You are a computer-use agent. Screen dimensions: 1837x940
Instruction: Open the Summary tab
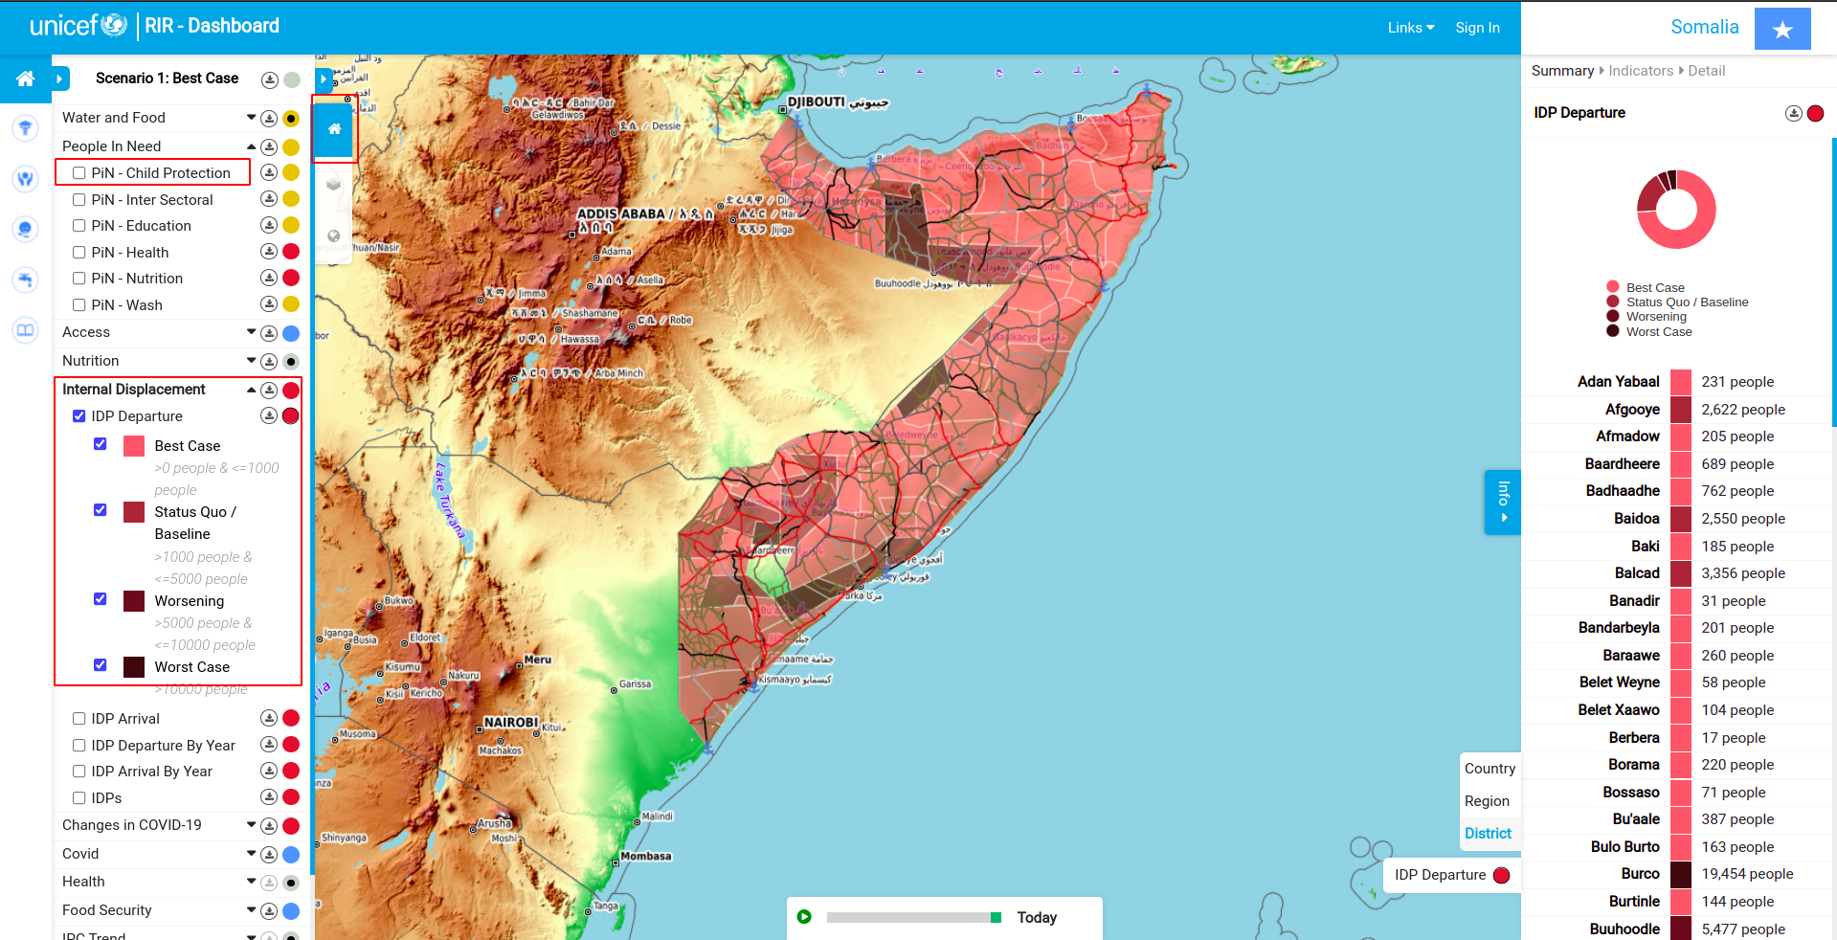pyautogui.click(x=1562, y=71)
